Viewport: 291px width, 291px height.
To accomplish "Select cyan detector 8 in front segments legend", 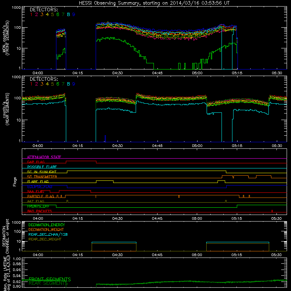I will click(x=68, y=15).
